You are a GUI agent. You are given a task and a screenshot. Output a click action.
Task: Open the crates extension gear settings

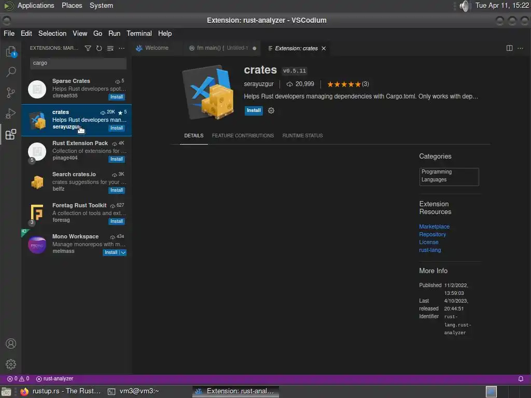pyautogui.click(x=271, y=110)
